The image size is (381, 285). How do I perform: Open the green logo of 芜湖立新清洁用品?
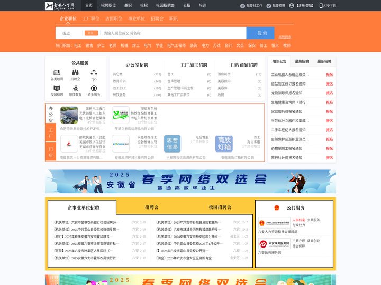(x=121, y=115)
